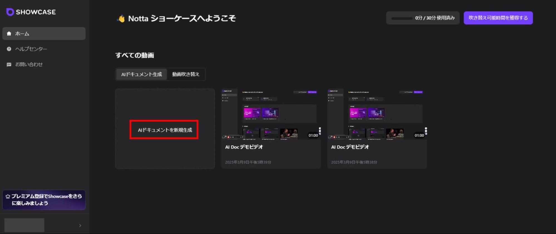Open the ホーム sidebar item

click(x=44, y=34)
